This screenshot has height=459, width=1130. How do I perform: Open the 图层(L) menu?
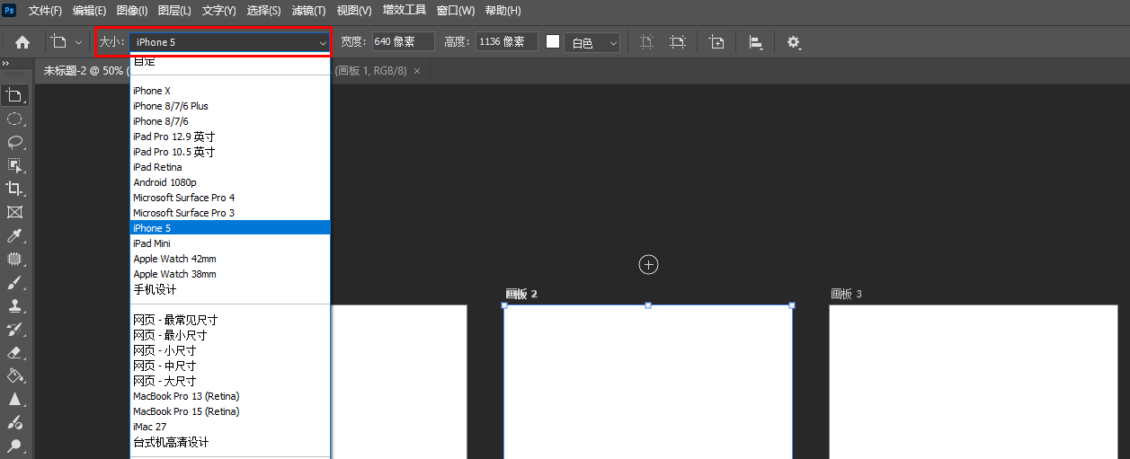coord(174,11)
